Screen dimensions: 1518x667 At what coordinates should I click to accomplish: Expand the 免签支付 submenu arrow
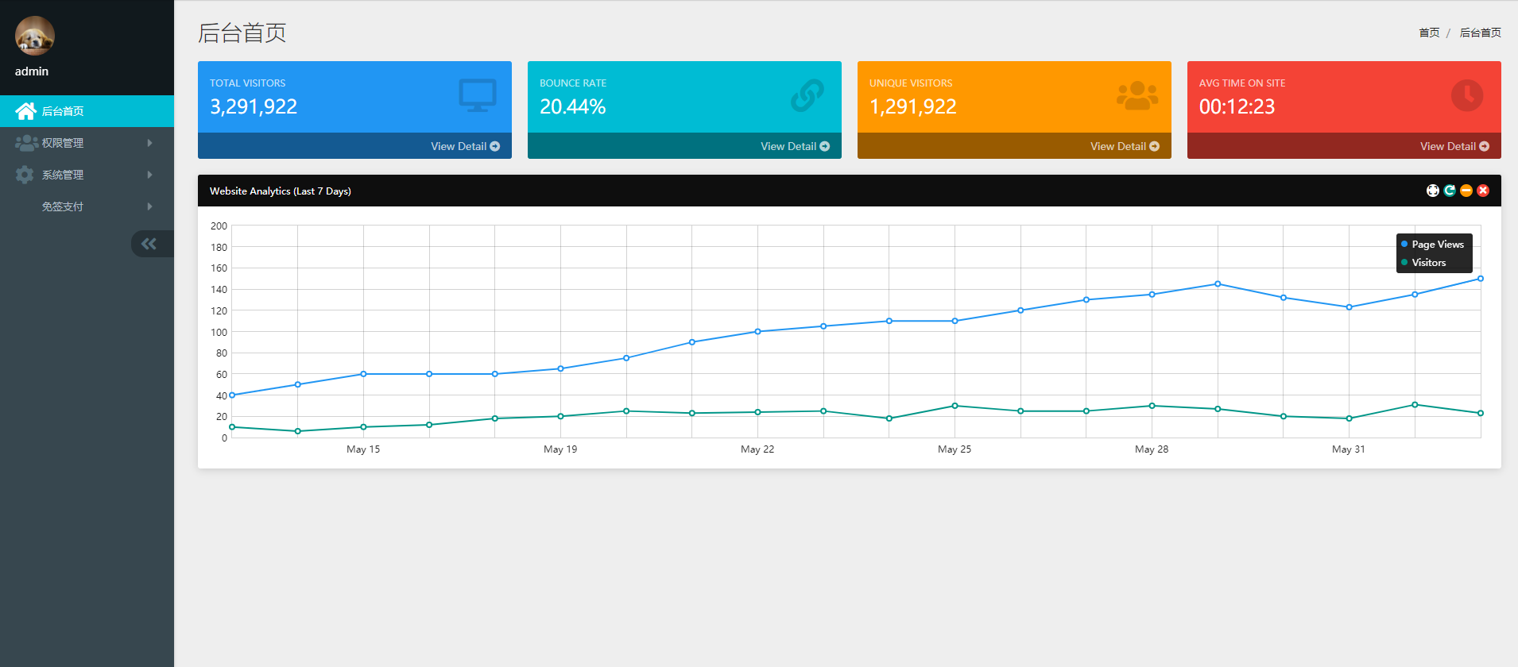tap(149, 206)
